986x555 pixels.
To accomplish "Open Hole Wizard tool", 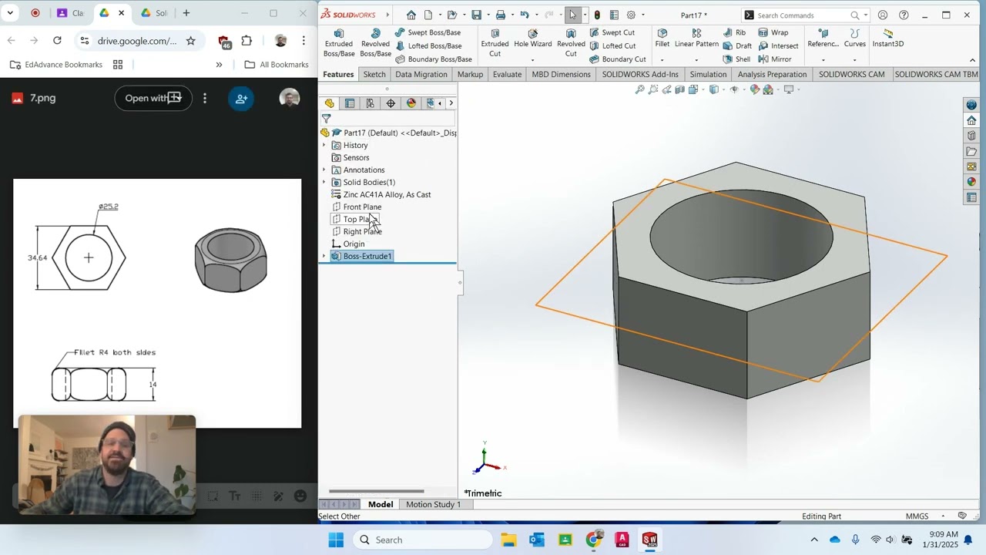I will pos(533,39).
